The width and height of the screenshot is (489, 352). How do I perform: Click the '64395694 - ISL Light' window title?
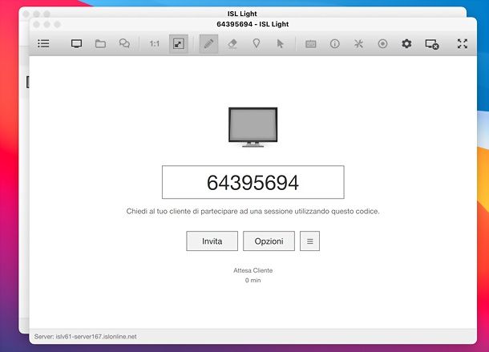253,24
